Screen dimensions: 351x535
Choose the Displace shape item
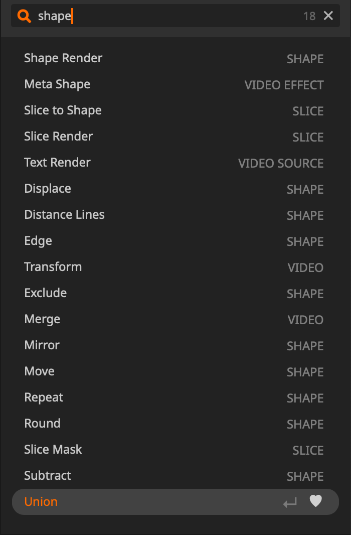coord(48,189)
